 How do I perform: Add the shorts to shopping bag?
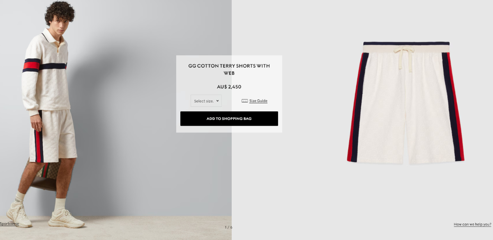click(x=229, y=119)
